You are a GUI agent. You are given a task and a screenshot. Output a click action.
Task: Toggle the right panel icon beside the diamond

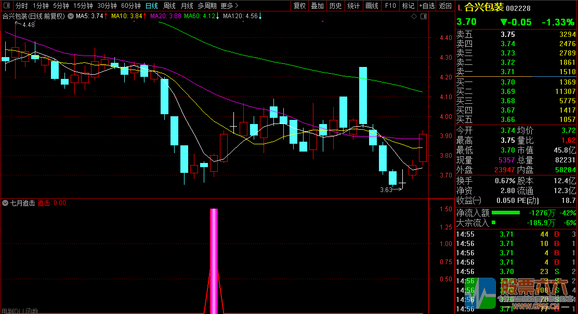(x=423, y=17)
